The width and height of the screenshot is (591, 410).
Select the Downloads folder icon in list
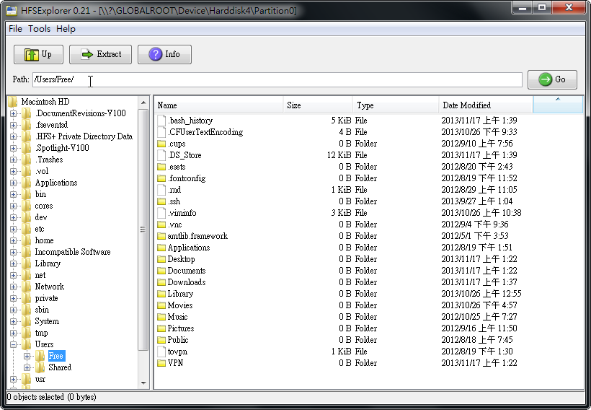[x=161, y=282]
